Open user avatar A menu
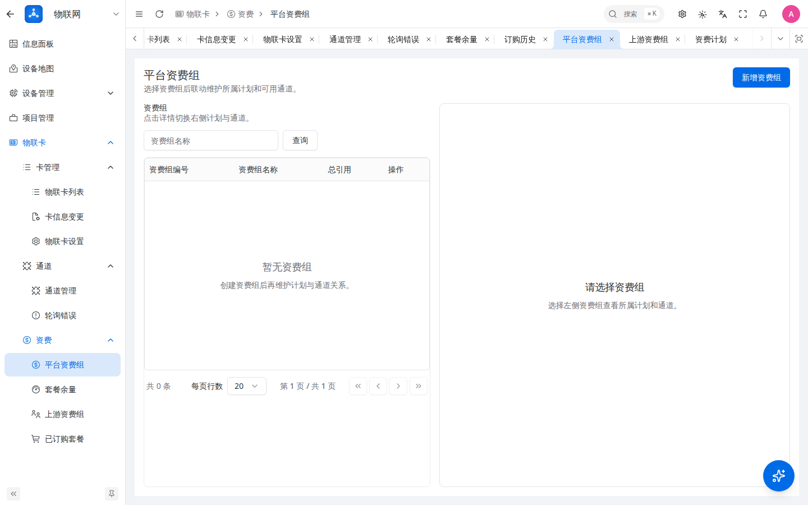This screenshot has height=505, width=808. click(x=791, y=14)
